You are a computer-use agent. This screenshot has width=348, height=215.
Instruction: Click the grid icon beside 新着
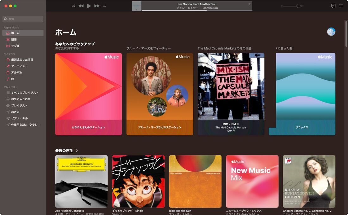coord(8,40)
